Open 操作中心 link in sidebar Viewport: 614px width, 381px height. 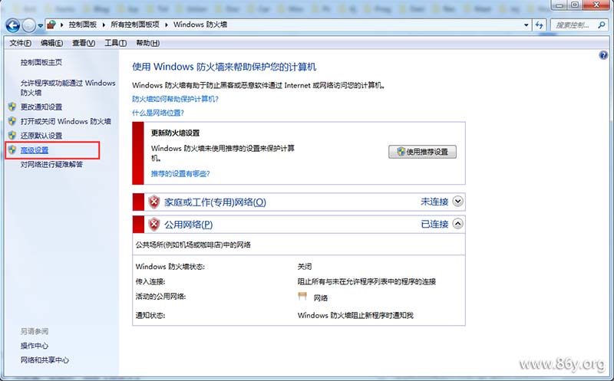pos(35,346)
